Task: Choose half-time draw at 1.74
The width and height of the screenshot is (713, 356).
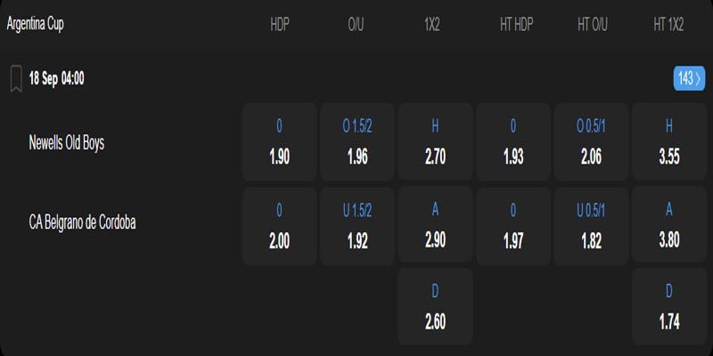Action: pyautogui.click(x=669, y=305)
